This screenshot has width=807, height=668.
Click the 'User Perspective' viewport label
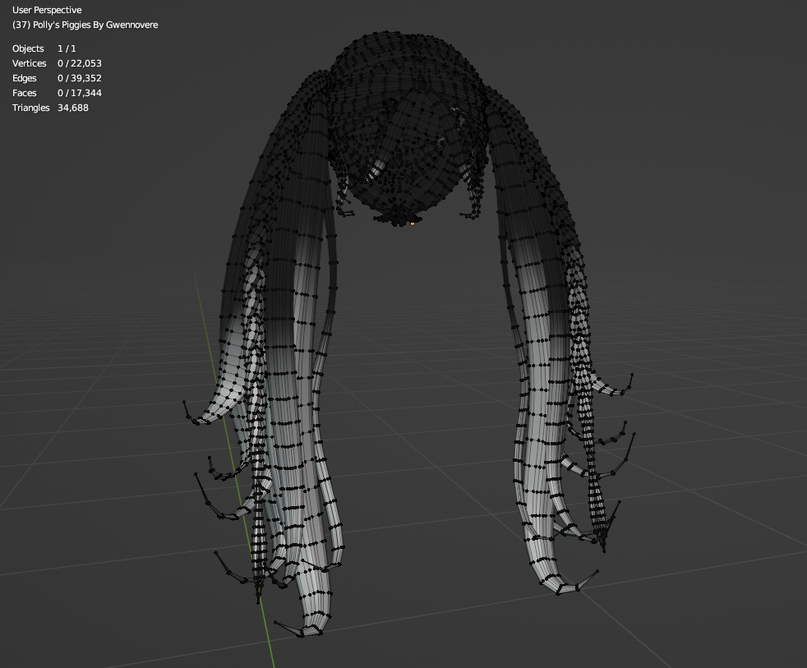[47, 10]
